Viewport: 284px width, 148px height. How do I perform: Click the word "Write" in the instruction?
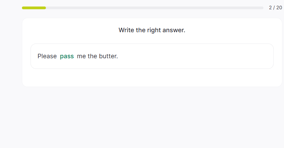[x=126, y=30]
